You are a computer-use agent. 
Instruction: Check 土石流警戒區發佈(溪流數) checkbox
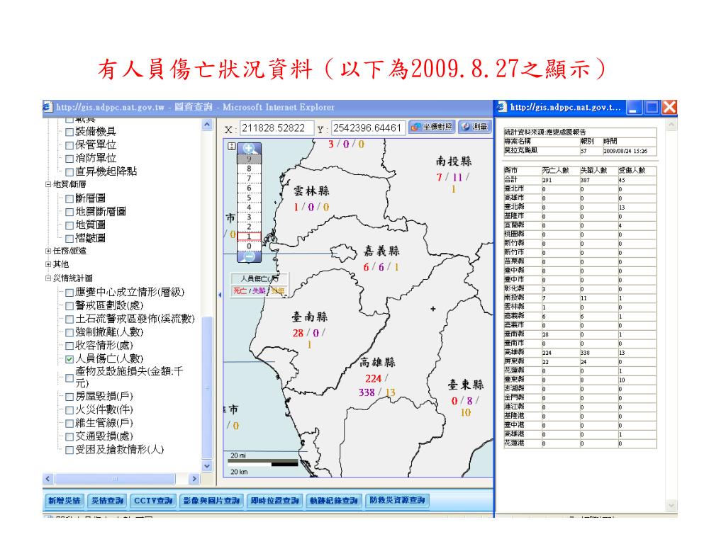click(69, 319)
